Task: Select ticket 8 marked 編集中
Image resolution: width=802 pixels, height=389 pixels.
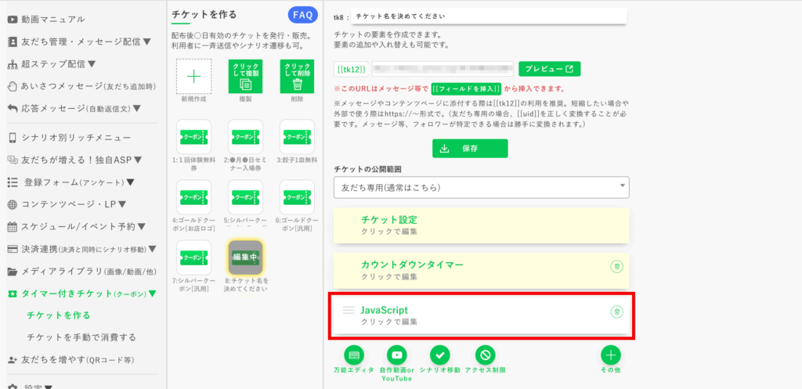Action: pyautogui.click(x=245, y=258)
